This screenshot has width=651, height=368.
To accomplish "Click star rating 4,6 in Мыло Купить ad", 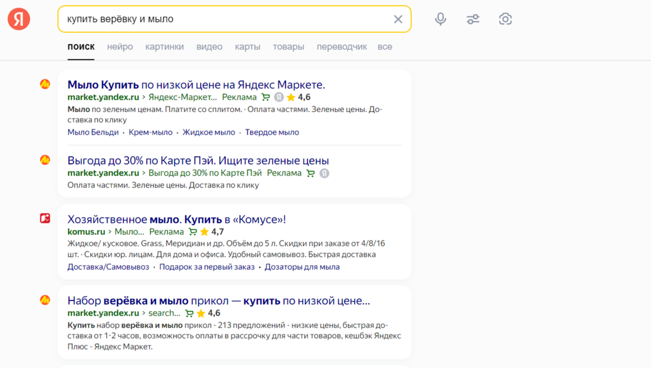I will point(298,98).
